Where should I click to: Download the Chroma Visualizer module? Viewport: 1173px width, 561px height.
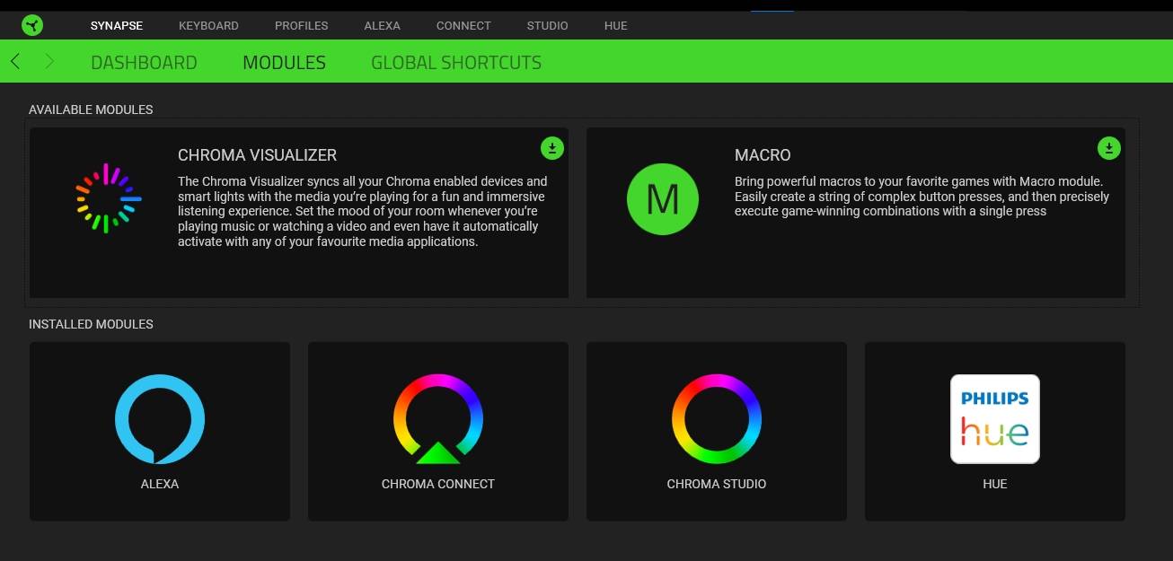(x=552, y=148)
